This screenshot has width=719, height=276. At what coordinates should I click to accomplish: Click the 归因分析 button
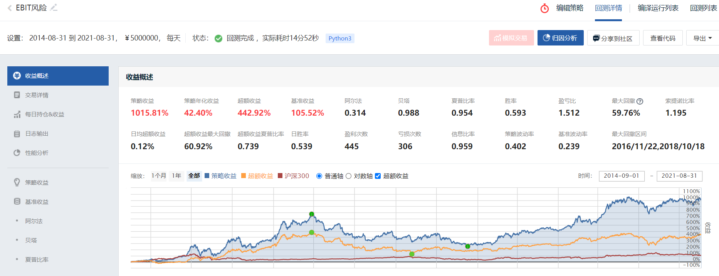point(561,38)
